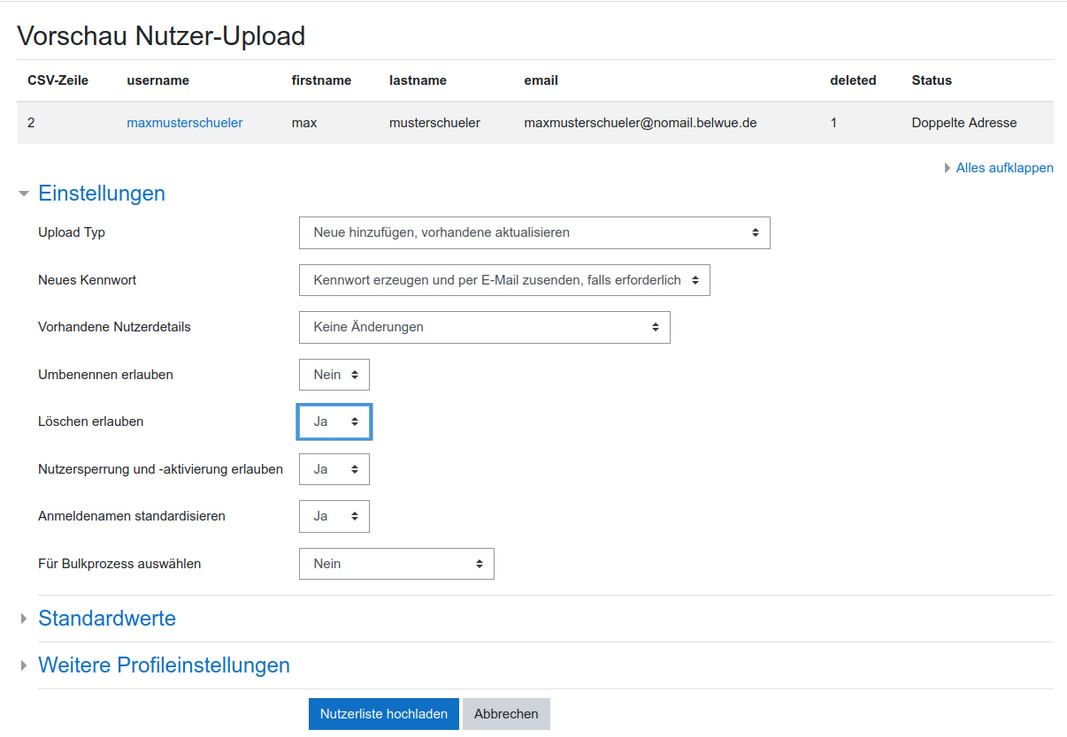Expand the Standardwerte section
This screenshot has height=737, width=1067.
(107, 619)
